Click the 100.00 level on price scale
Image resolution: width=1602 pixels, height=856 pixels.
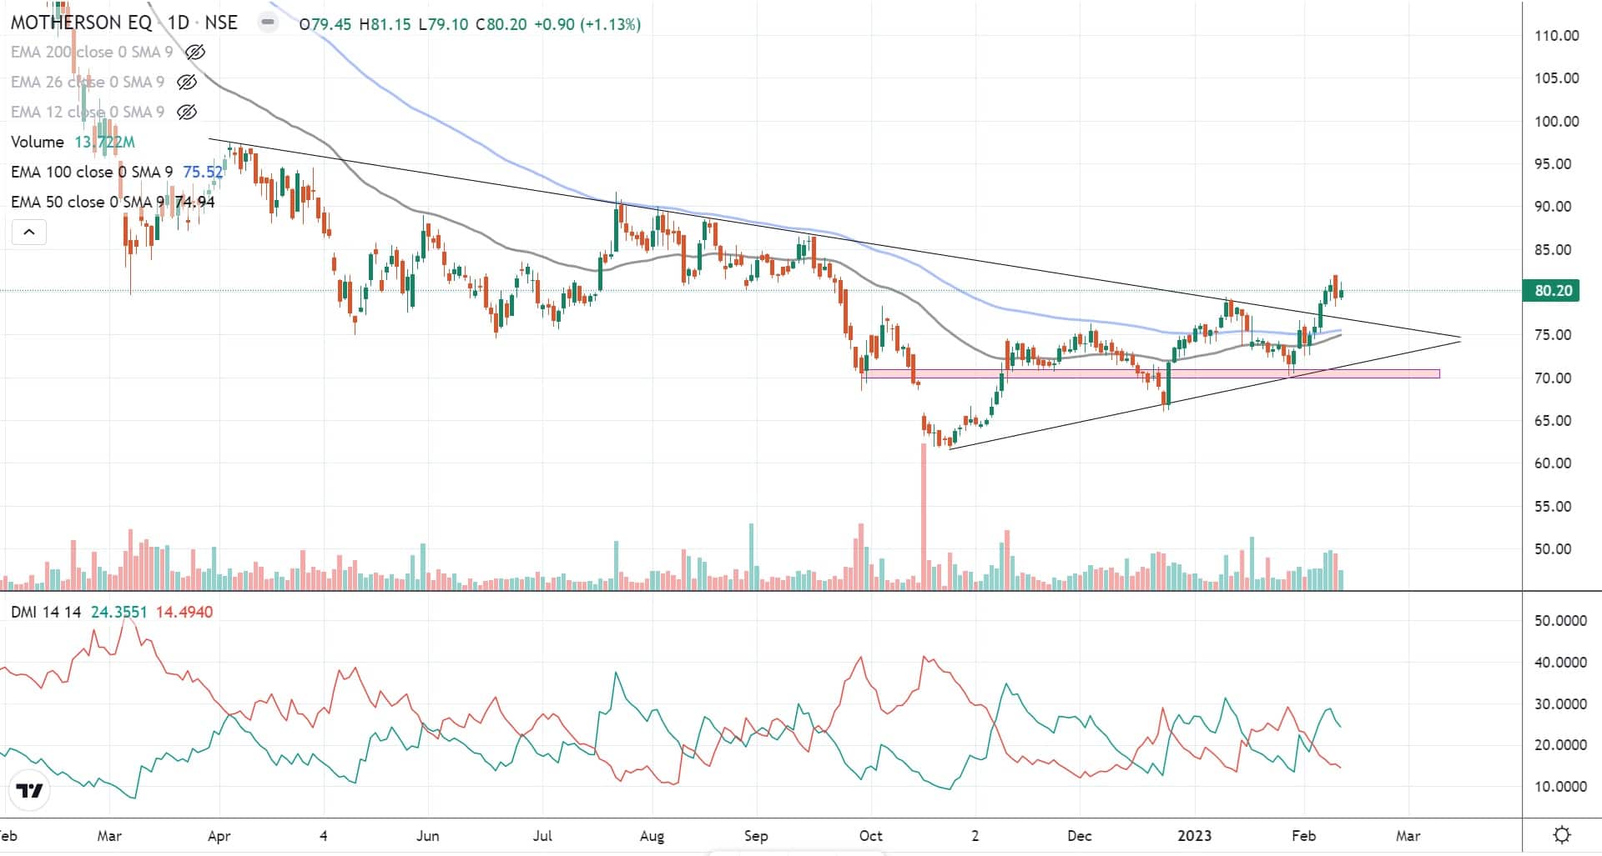[x=1556, y=121]
